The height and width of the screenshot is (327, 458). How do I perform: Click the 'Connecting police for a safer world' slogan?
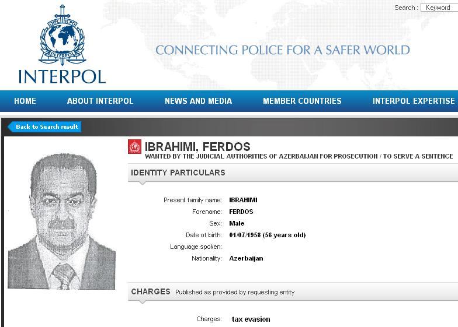pos(283,50)
